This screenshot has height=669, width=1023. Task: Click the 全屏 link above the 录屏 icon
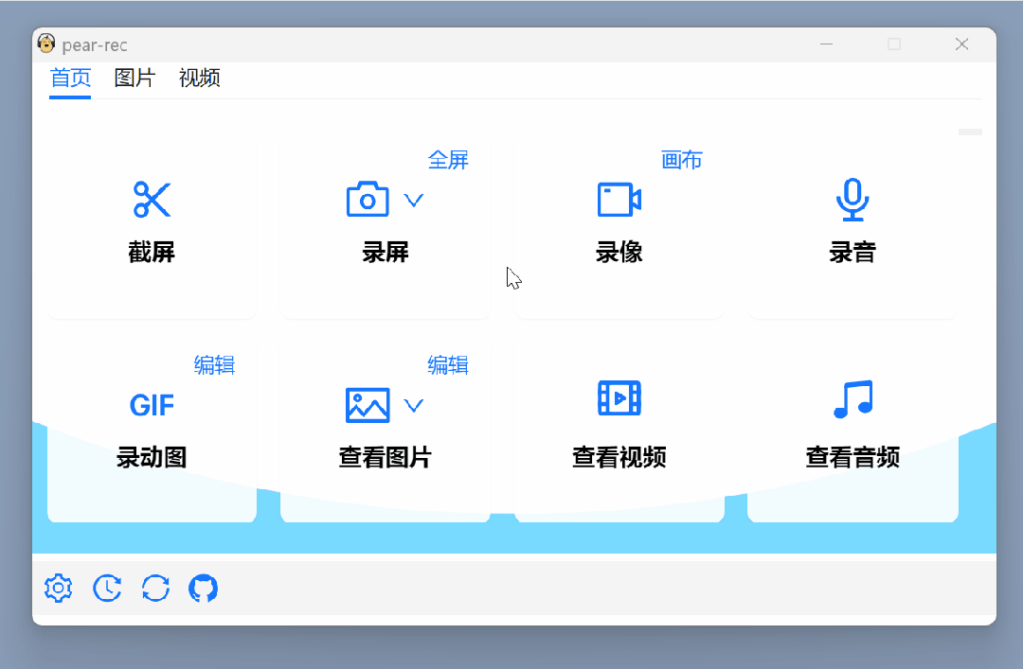pos(448,160)
